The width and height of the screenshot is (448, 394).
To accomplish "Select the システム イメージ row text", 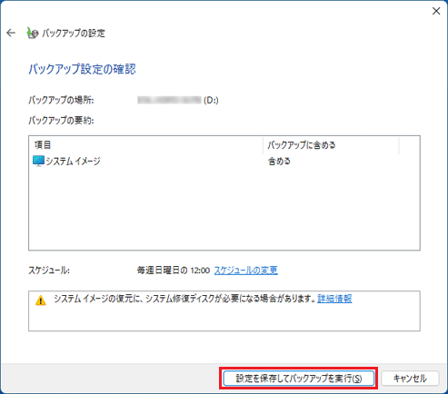I will tap(73, 162).
